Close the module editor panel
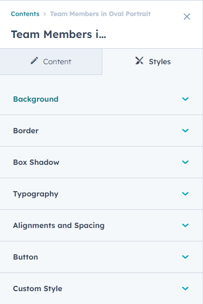Viewport: 203px width, 304px height. [187, 17]
